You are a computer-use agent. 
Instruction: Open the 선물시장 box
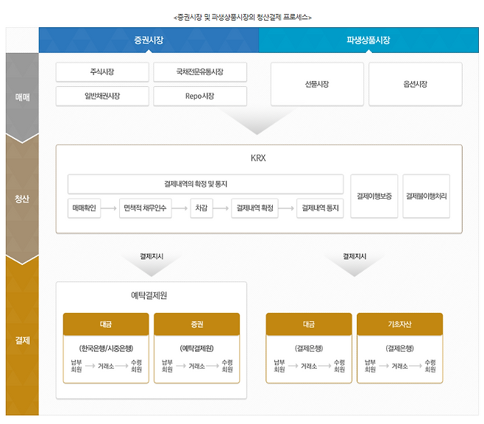(x=317, y=84)
